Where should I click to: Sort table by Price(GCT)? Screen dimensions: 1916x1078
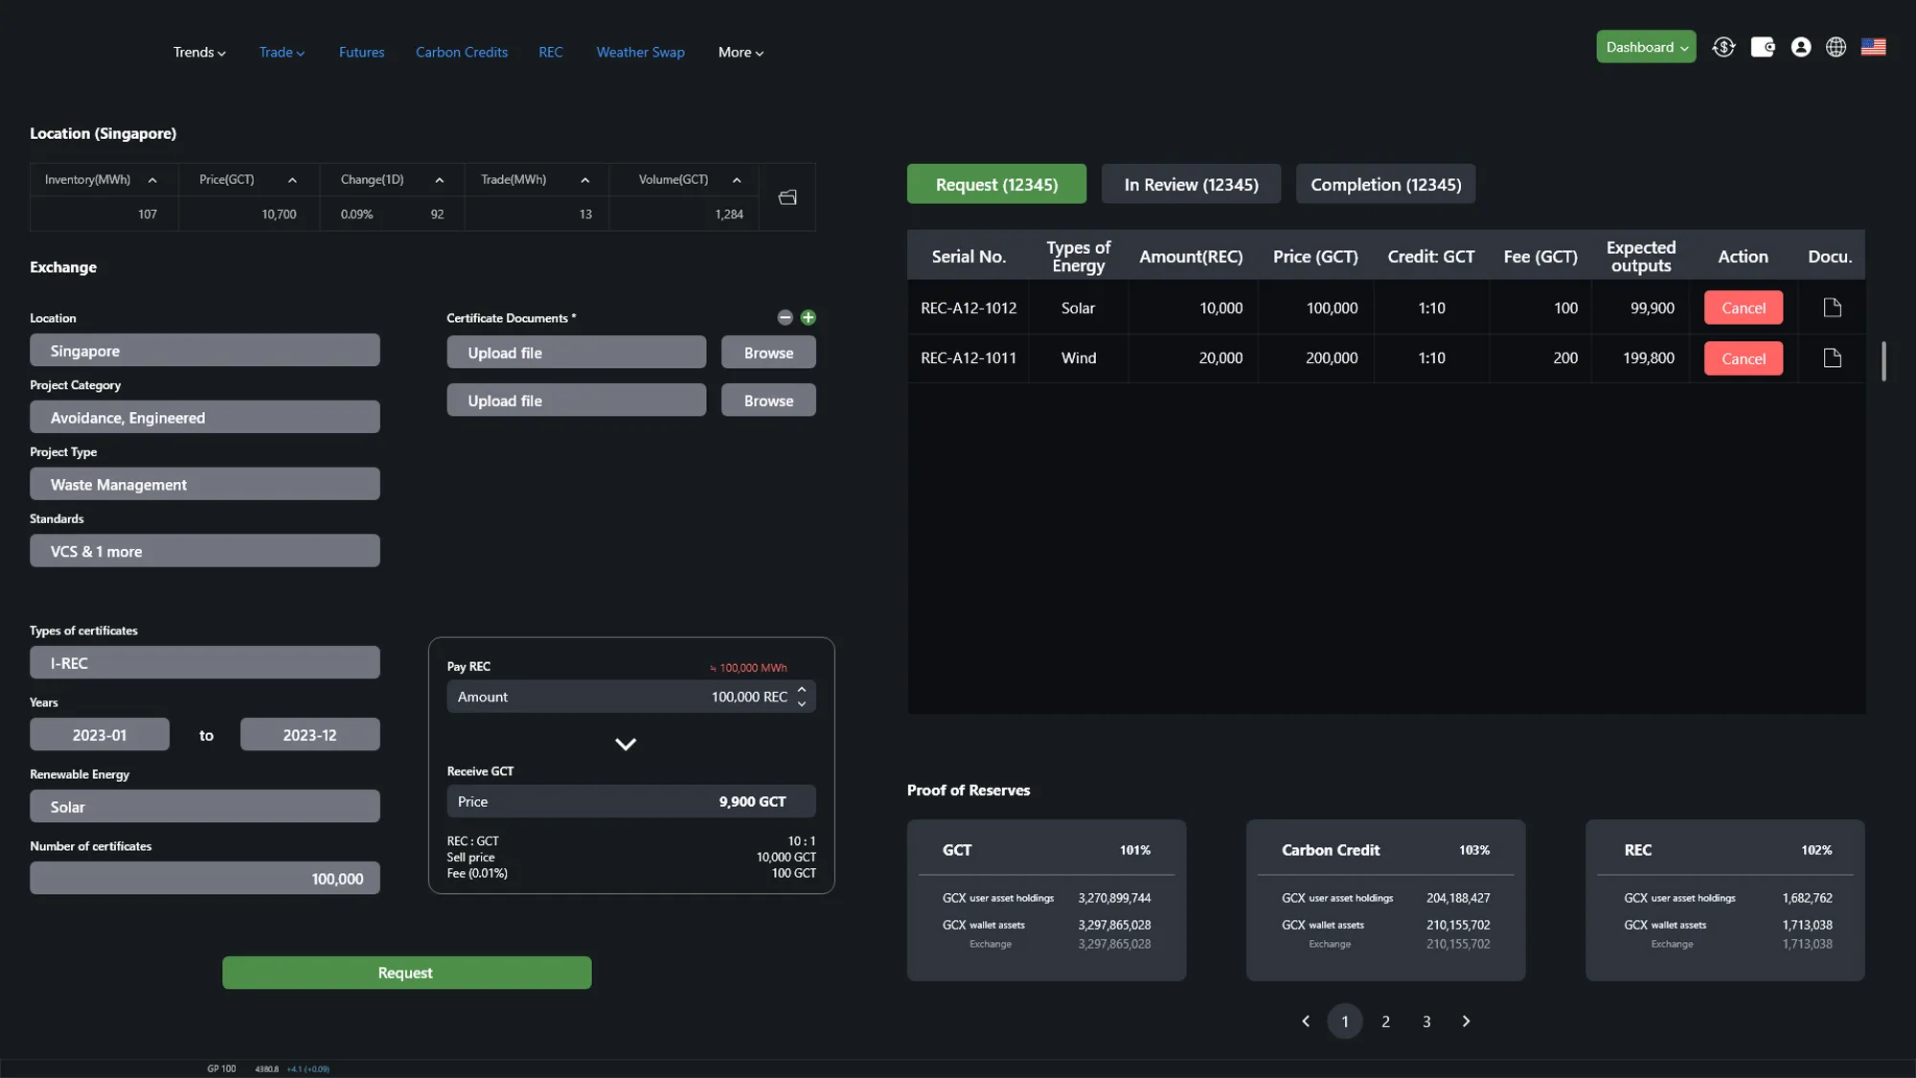tap(292, 180)
